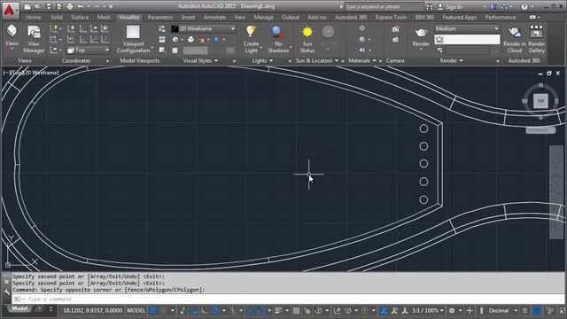
Task: Click the New drawing icon in quick access toolbar
Action: [x=27, y=6]
